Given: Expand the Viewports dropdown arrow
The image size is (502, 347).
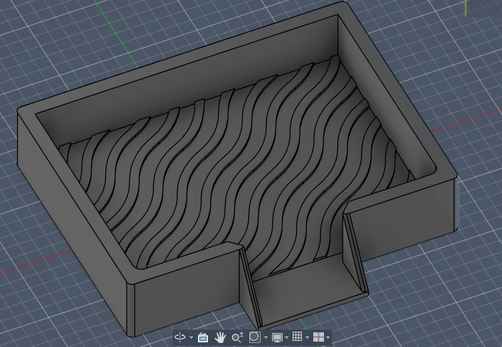Looking at the screenshot, I should pyautogui.click(x=328, y=338).
